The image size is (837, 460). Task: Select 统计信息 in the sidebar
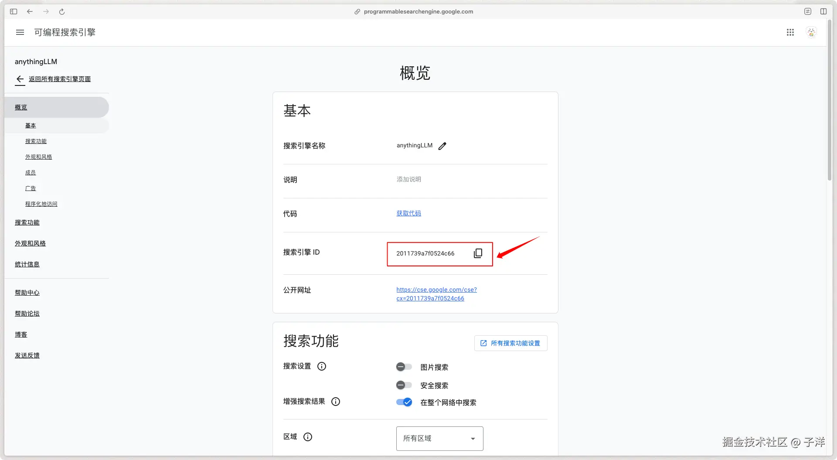tap(27, 264)
